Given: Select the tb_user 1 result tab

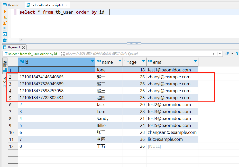Looking at the screenshot, I should pos(14,47).
